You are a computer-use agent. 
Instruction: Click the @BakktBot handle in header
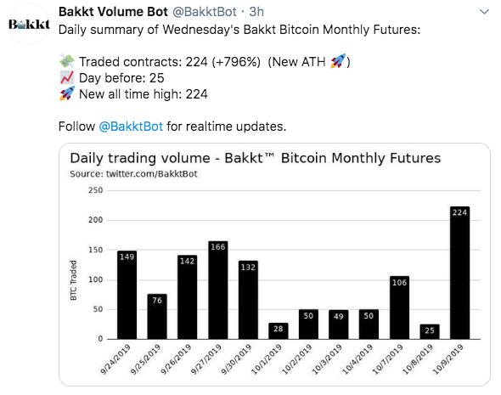pos(205,12)
